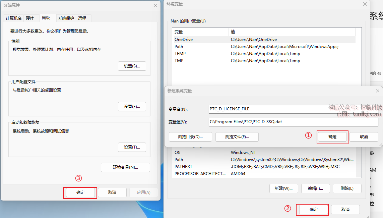Select the TEMP user variable row
This screenshot has height=218, width=383.
click(x=265, y=54)
